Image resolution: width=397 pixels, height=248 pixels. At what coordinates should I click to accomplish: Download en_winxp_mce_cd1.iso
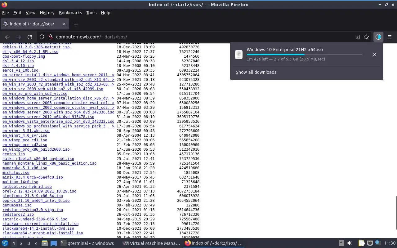[x=25, y=140]
